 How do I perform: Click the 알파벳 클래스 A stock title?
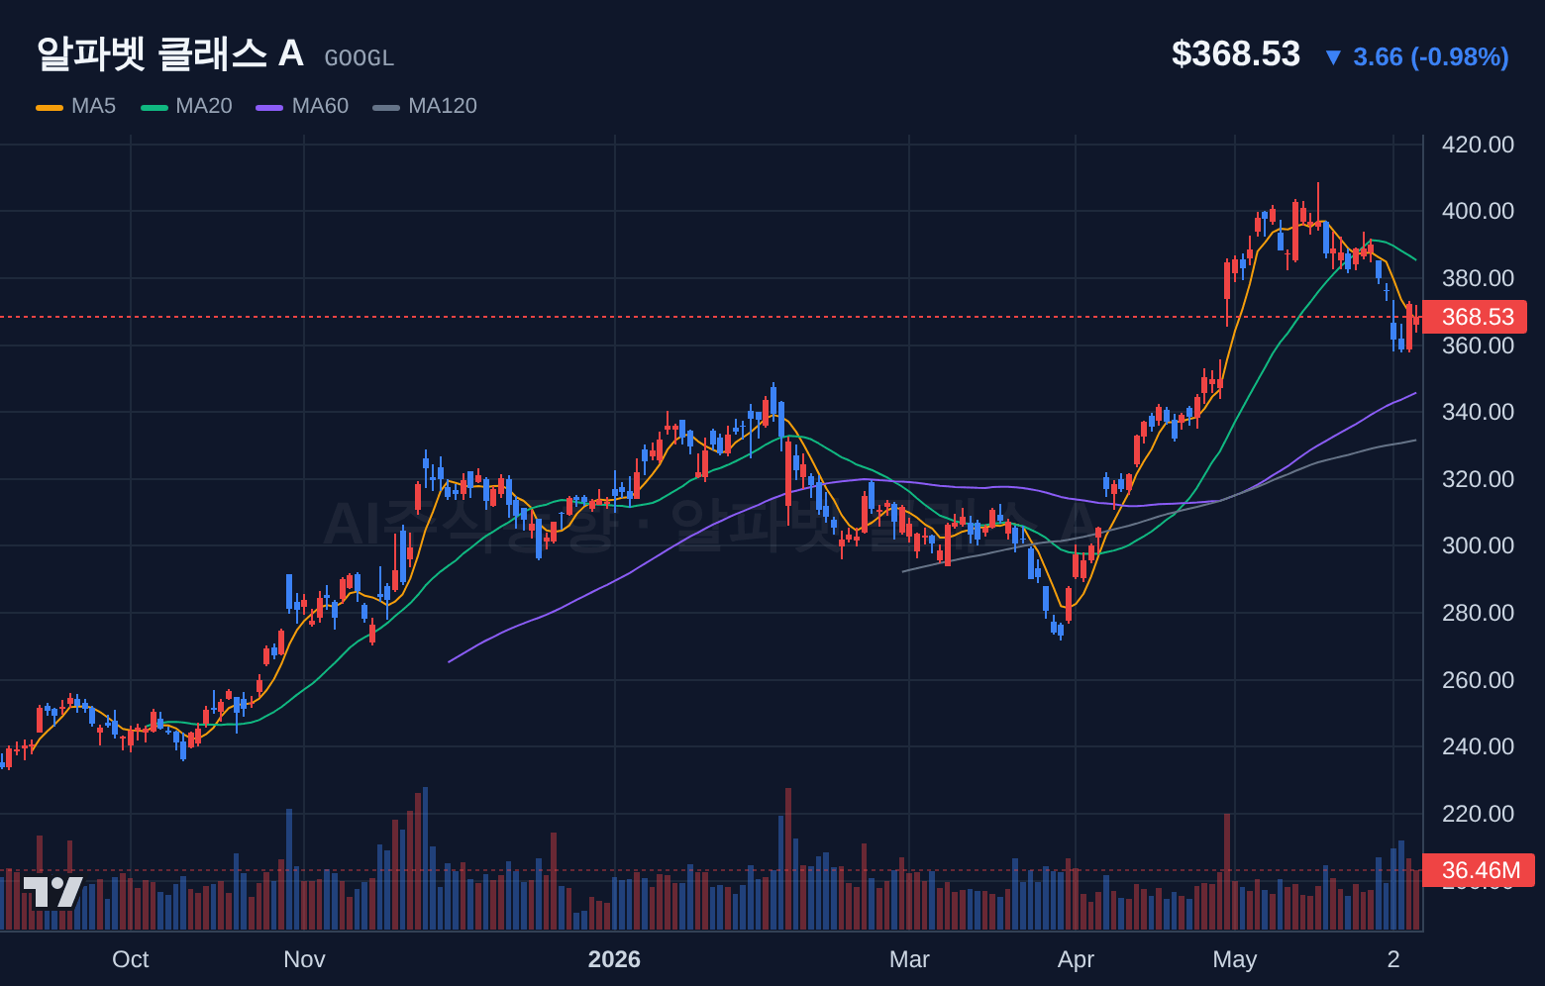[169, 53]
